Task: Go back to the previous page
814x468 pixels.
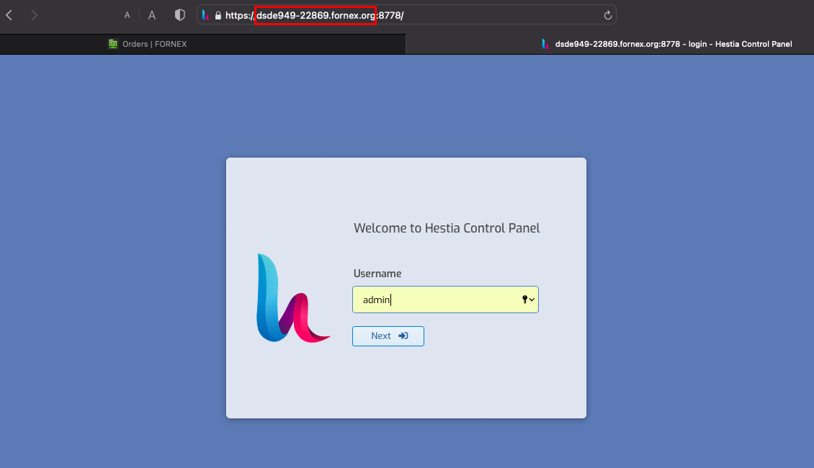Action: pyautogui.click(x=9, y=15)
